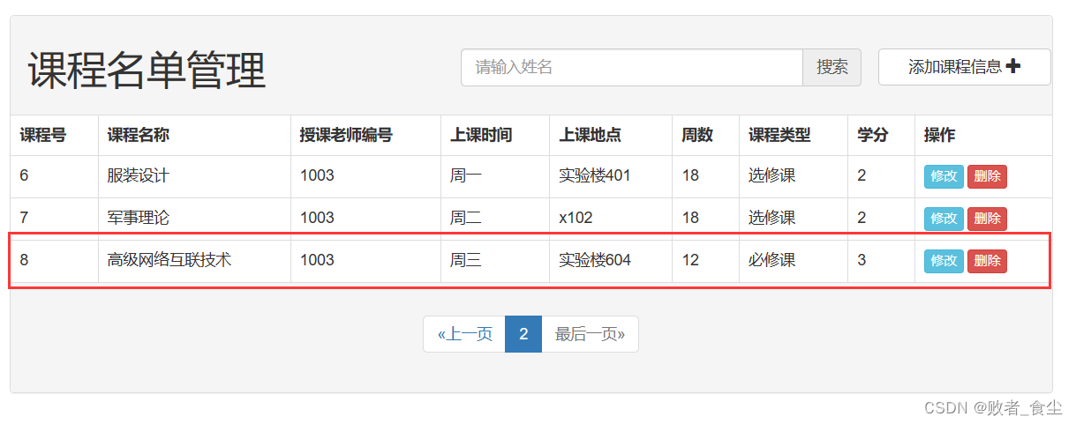Screen dimensions: 1076x424
Task: Click 删除 for the 服装设计 row
Action: point(987,176)
